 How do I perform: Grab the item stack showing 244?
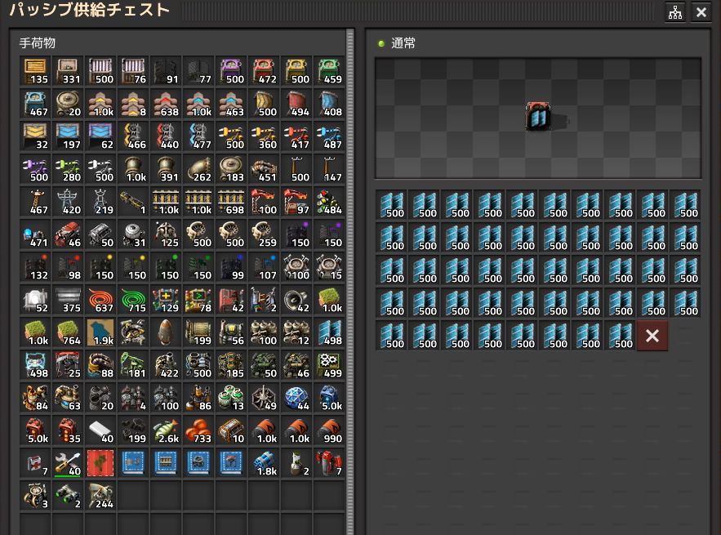point(100,496)
